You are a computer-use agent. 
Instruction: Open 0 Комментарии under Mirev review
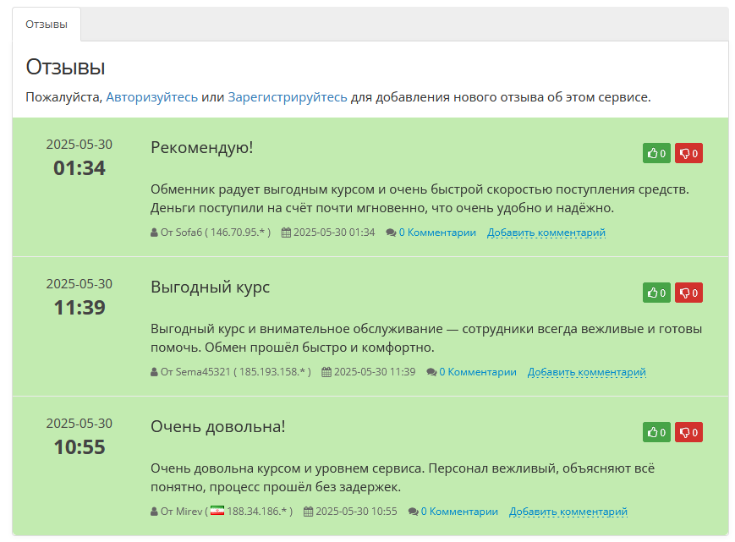[x=459, y=512]
